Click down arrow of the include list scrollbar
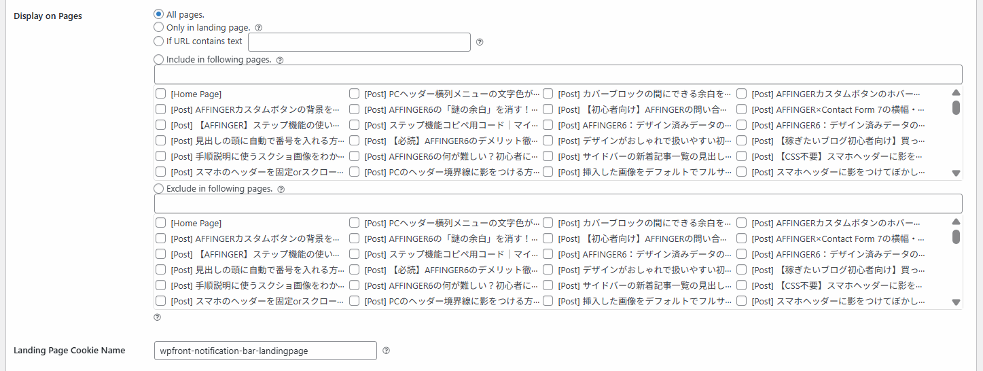Viewport: 983px width, 371px height. click(956, 173)
